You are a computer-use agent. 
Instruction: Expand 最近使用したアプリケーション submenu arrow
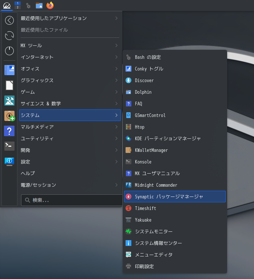coord(116,18)
